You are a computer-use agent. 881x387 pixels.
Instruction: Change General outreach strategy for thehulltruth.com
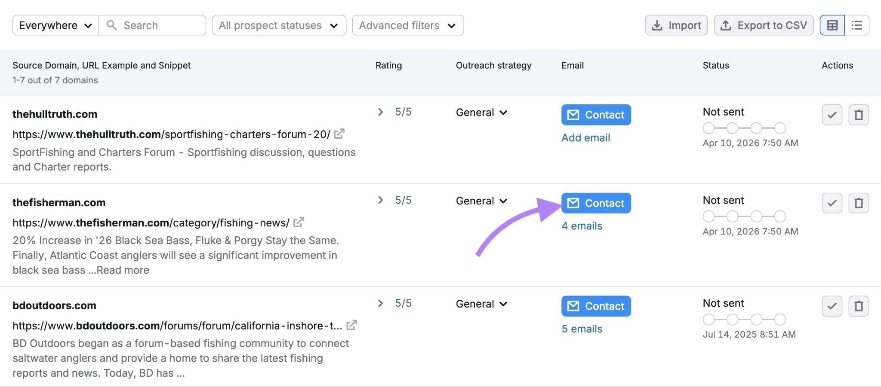tap(481, 112)
